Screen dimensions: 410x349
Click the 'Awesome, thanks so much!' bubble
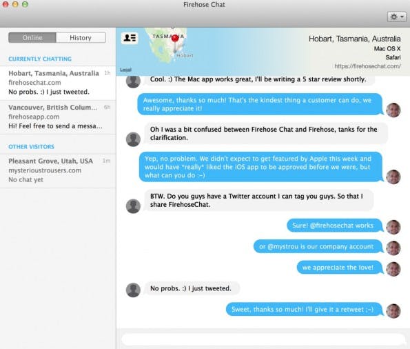pos(260,104)
